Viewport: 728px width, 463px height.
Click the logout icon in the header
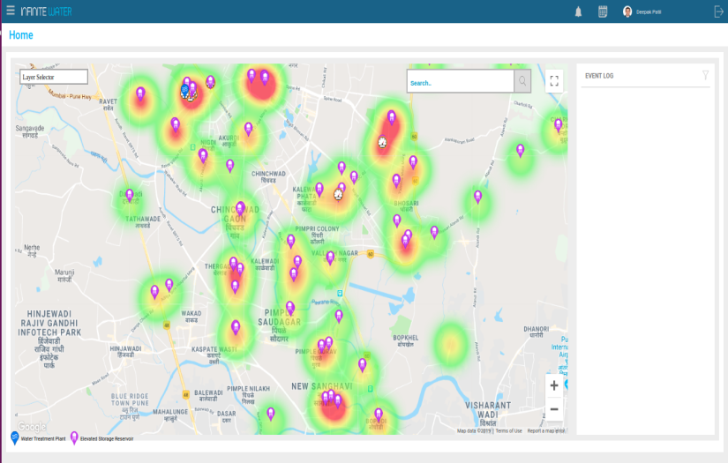pos(718,11)
